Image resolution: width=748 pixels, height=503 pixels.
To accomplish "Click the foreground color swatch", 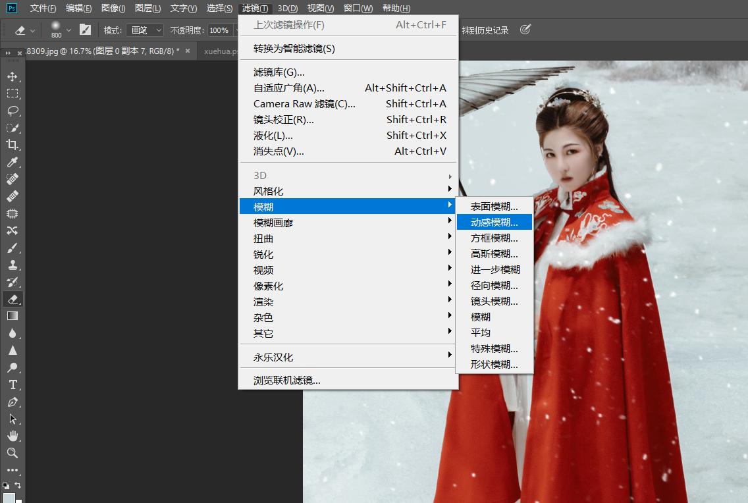I will [8, 498].
